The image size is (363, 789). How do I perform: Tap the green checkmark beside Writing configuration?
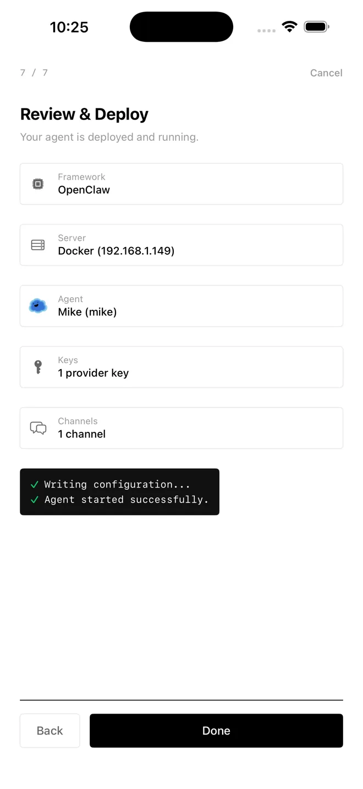[x=35, y=485]
